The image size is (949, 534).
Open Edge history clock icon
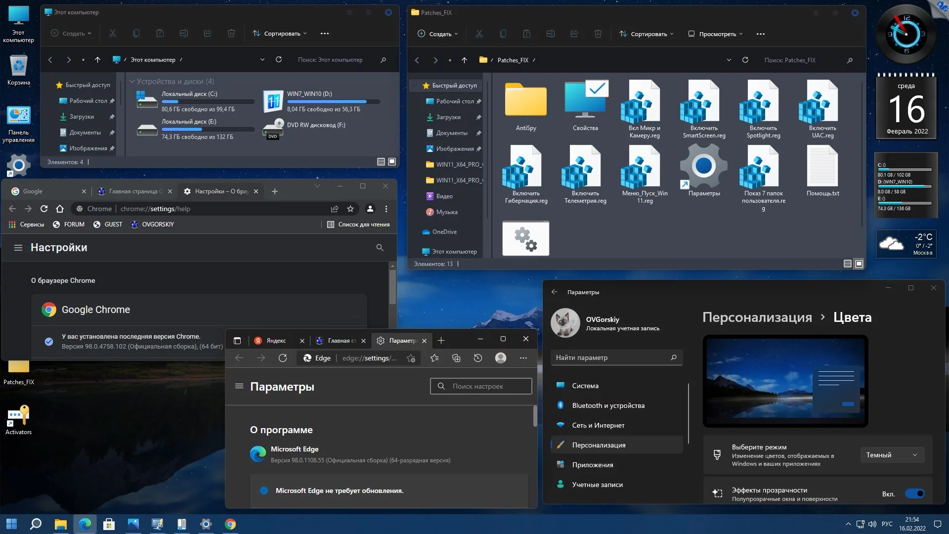pos(478,358)
